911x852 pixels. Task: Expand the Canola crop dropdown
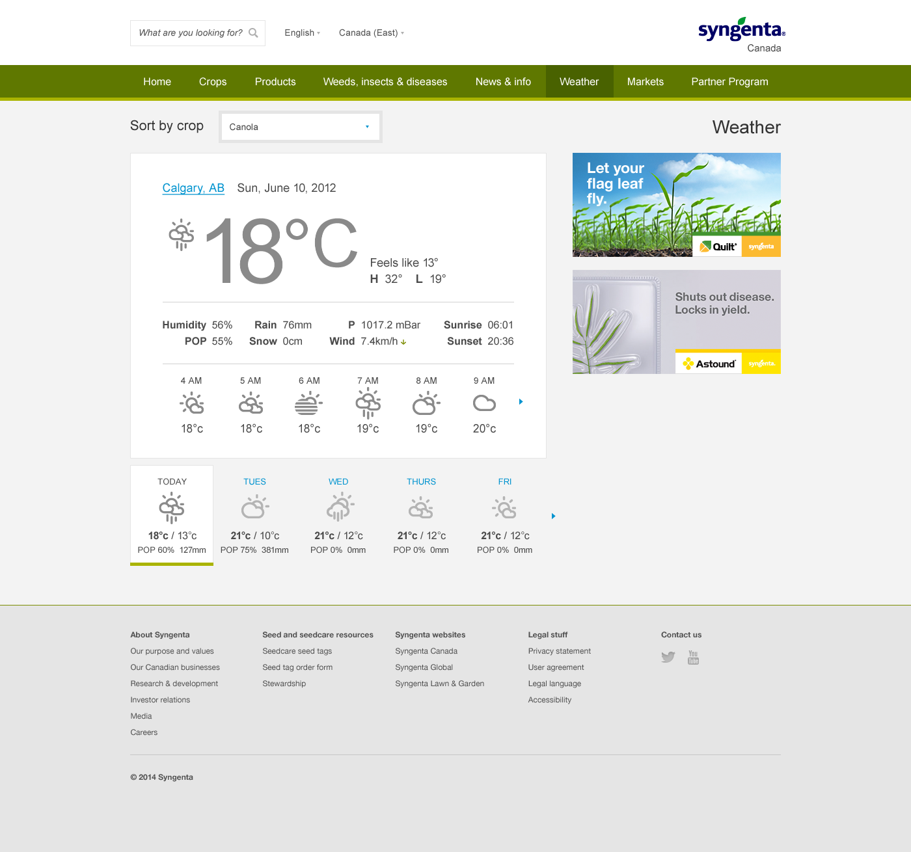(x=300, y=127)
